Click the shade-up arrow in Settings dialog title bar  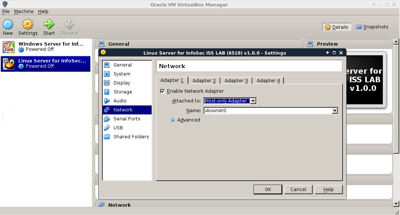pos(327,53)
